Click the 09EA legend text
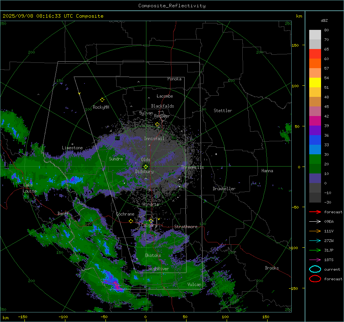The width and height of the screenshot is (344, 322). [x=329, y=222]
